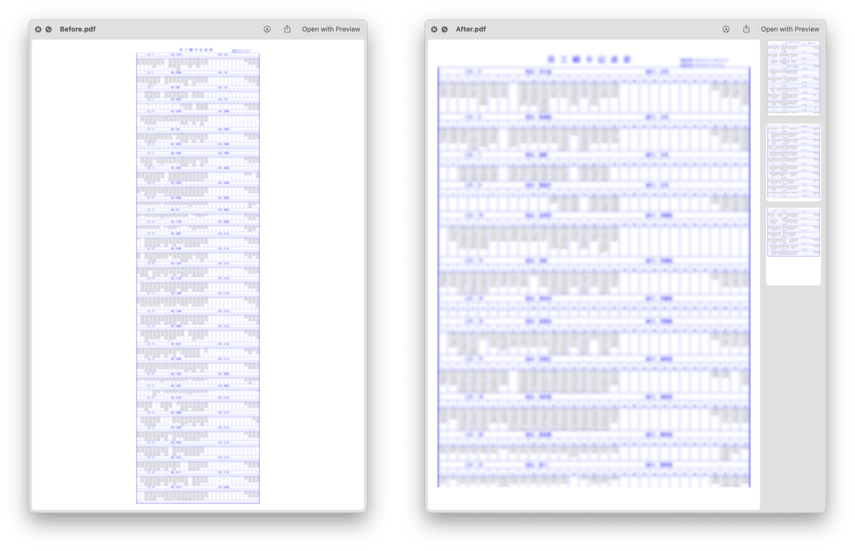Close the After.pdf Quick Look window
The width and height of the screenshot is (855, 551).
434,29
